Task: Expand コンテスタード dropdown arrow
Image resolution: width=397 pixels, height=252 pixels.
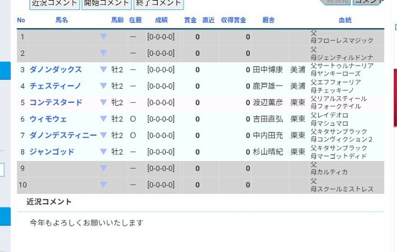Action: (x=104, y=102)
